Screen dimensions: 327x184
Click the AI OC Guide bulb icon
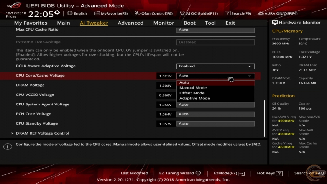pos(182,13)
